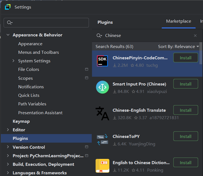Click the English to Chinese Diction... title
Viewport: 203px width, 176px height.
click(x=141, y=163)
